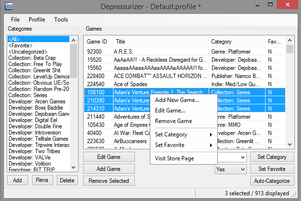Select Remove Game in context menu
This screenshot has width=301, height=201.
click(173, 121)
